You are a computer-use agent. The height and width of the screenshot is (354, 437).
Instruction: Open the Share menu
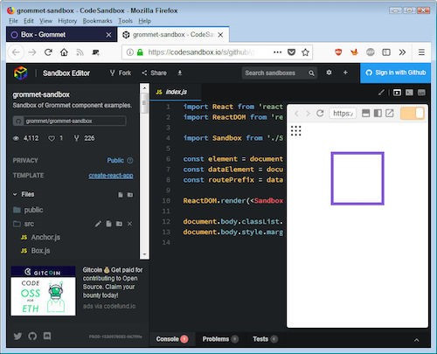coord(154,73)
